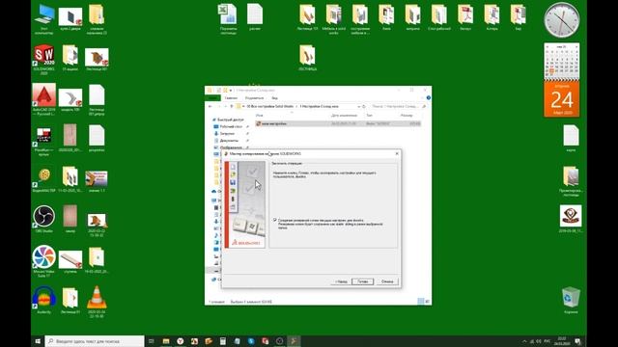Open the notification center icon
618x347 pixels.
(x=577, y=341)
